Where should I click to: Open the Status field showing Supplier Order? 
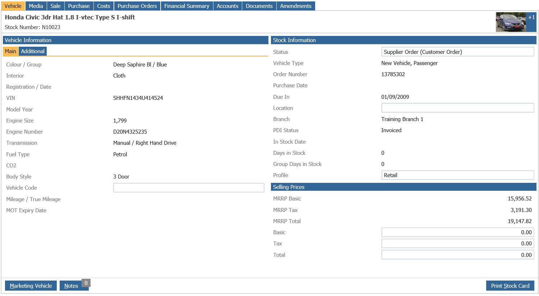(457, 52)
